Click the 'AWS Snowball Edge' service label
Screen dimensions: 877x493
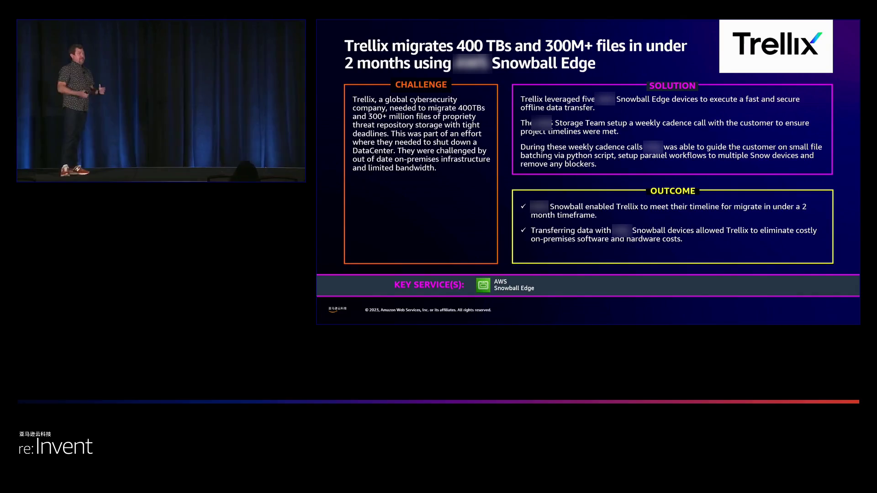[x=514, y=285]
